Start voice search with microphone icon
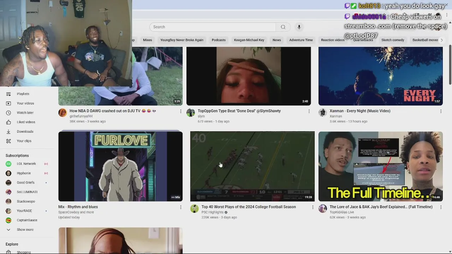This screenshot has width=452, height=254. point(299,27)
